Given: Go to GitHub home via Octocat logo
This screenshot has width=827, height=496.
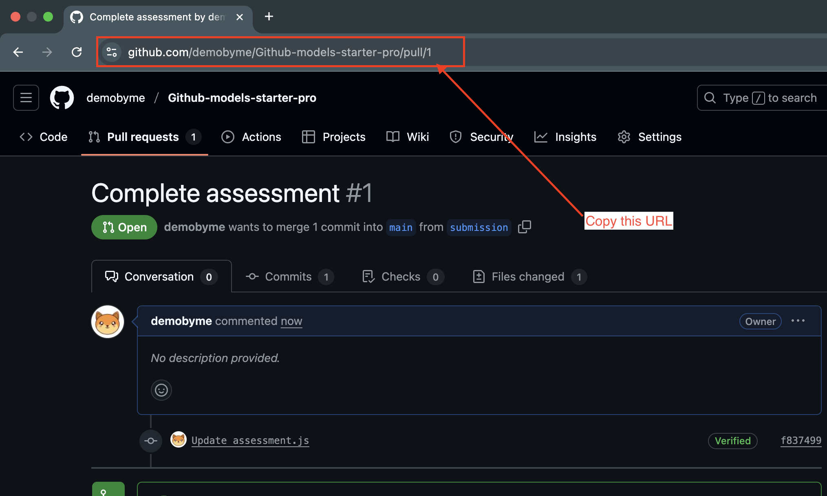Looking at the screenshot, I should coord(62,98).
